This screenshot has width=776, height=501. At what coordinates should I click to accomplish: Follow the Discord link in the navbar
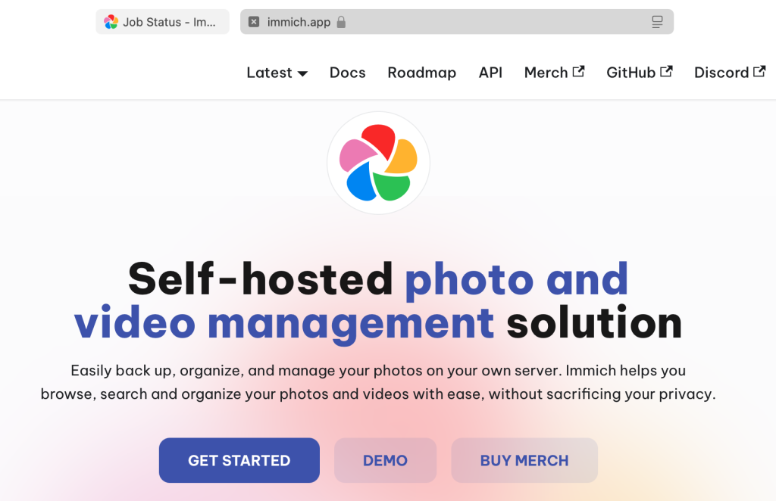[x=721, y=73]
